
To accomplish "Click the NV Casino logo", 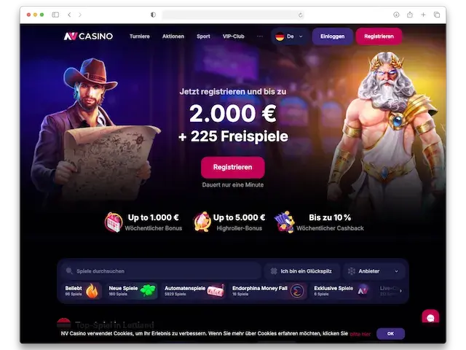I will pyautogui.click(x=88, y=36).
